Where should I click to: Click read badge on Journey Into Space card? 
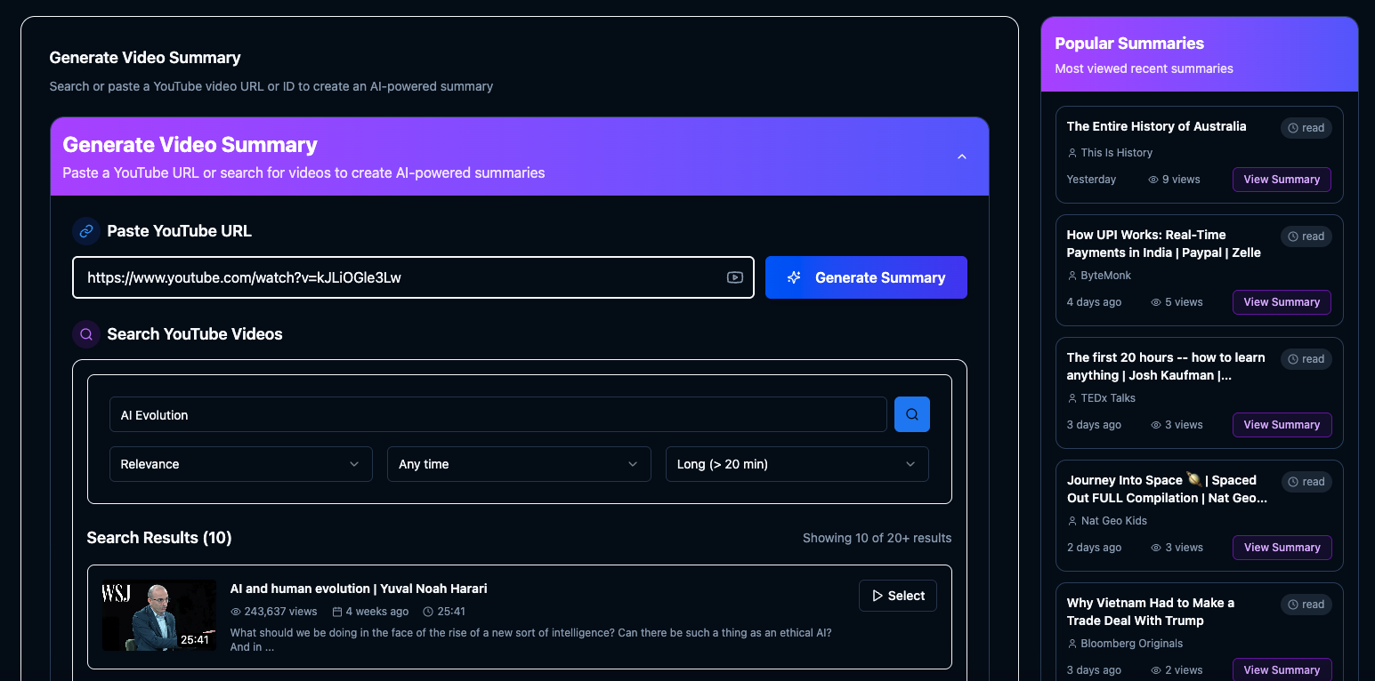(x=1306, y=482)
